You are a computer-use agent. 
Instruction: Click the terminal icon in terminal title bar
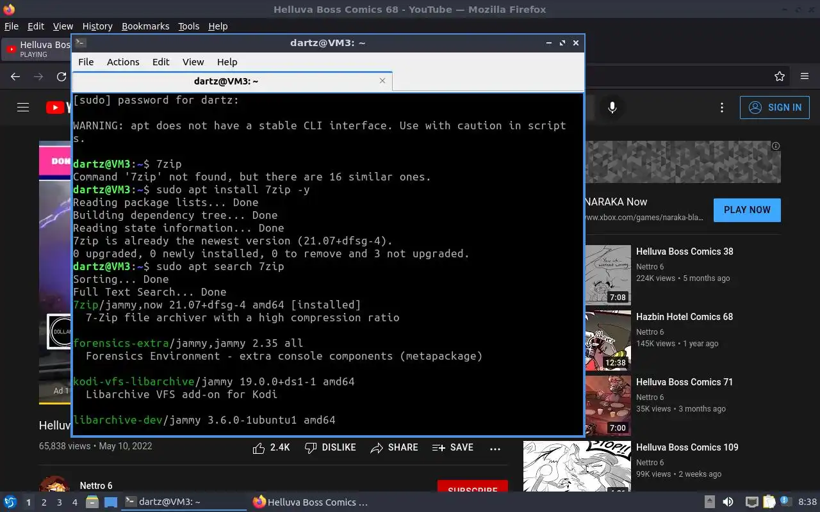tap(80, 43)
